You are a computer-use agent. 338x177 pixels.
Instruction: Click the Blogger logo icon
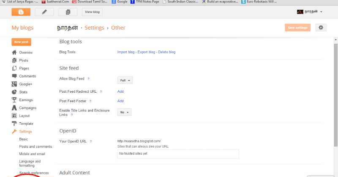click(x=21, y=12)
